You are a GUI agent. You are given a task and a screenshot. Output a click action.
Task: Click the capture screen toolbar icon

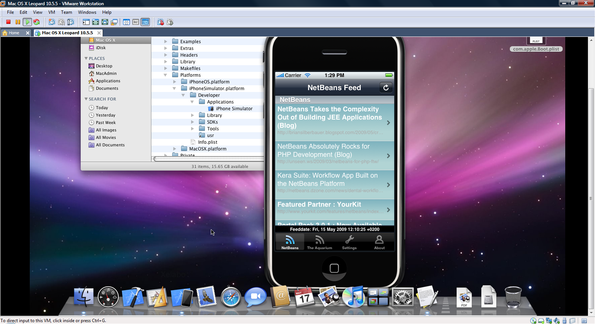[161, 22]
